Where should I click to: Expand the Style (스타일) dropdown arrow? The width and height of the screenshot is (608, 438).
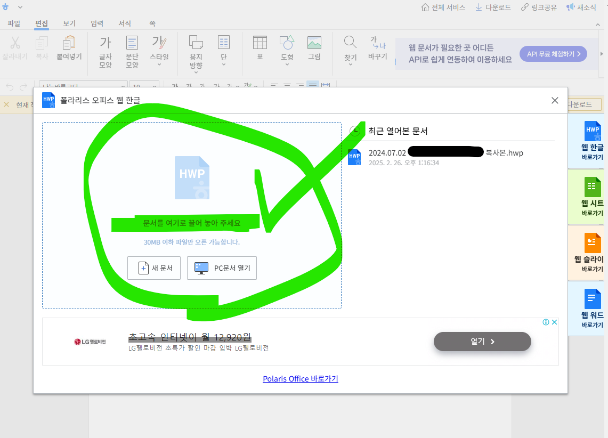(159, 64)
